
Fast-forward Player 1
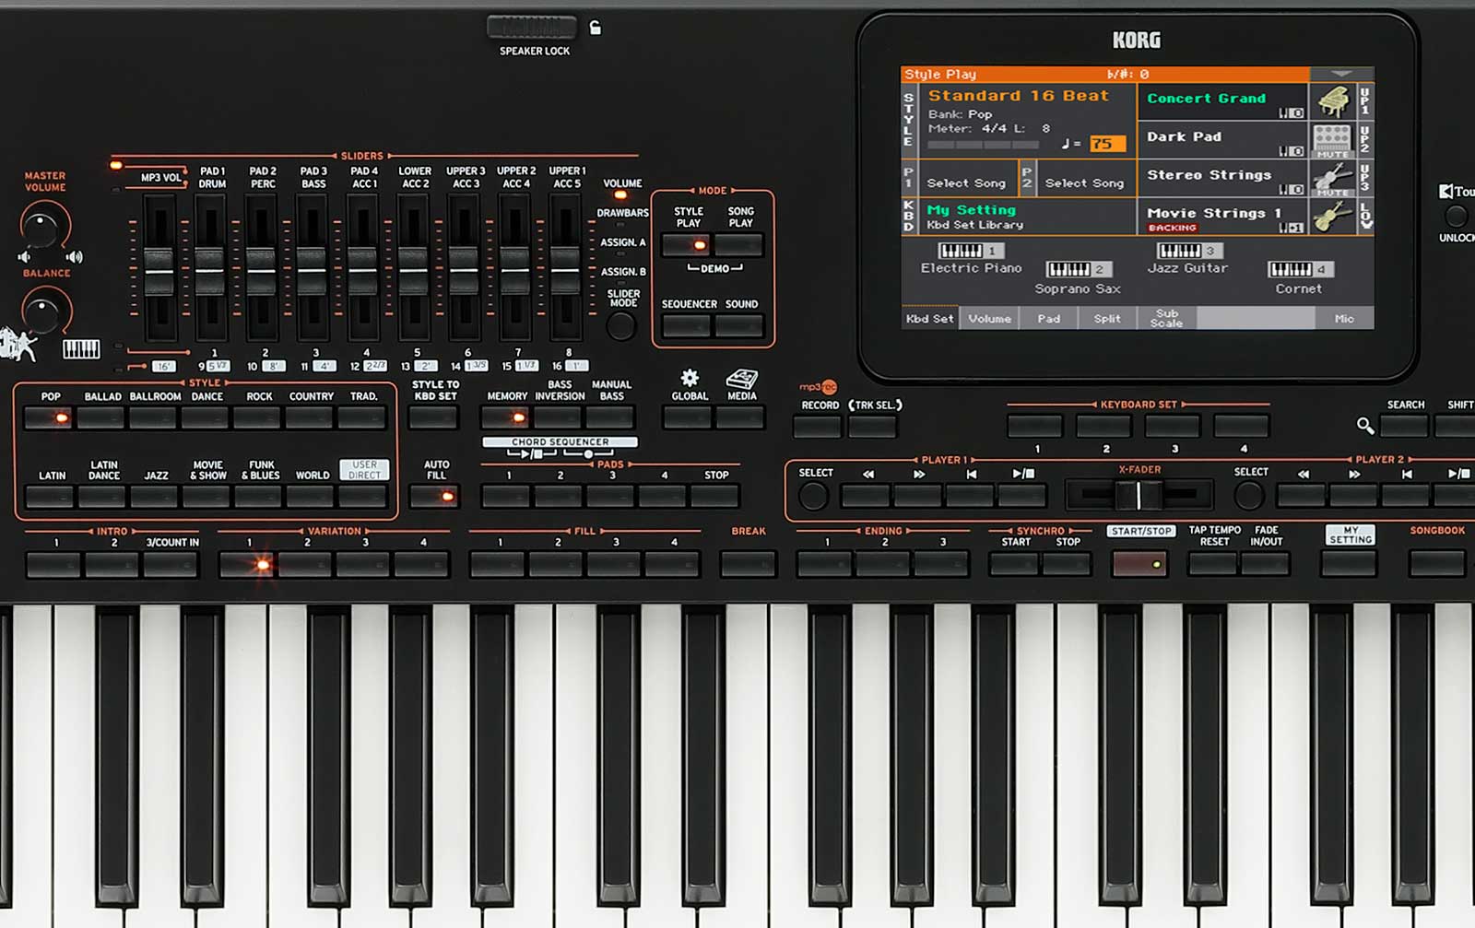pyautogui.click(x=917, y=496)
